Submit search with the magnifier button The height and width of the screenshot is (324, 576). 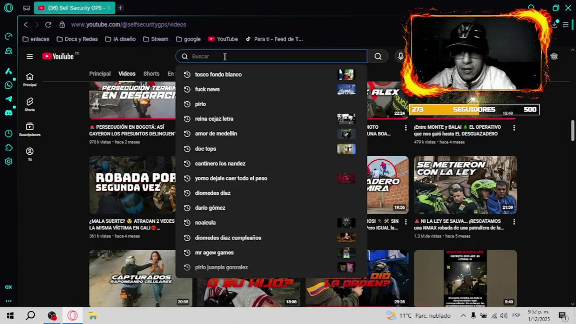coord(378,56)
